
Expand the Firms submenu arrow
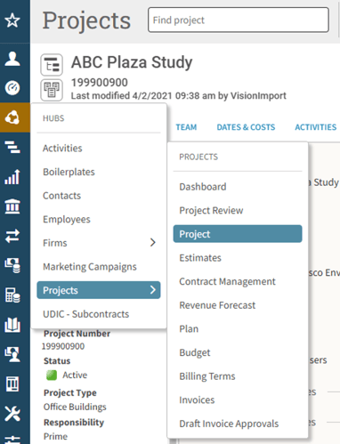point(153,243)
